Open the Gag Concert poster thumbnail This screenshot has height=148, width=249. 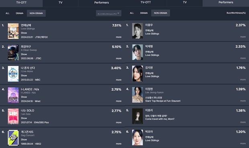pos(13,138)
